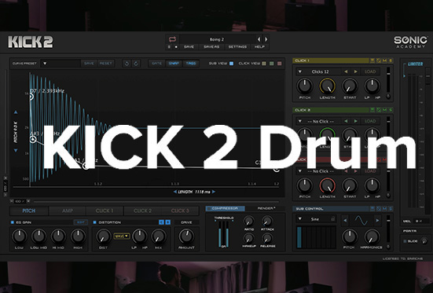This screenshot has width=433, height=293.
Task: Solo the Sub Control with S icon
Action: (x=391, y=208)
